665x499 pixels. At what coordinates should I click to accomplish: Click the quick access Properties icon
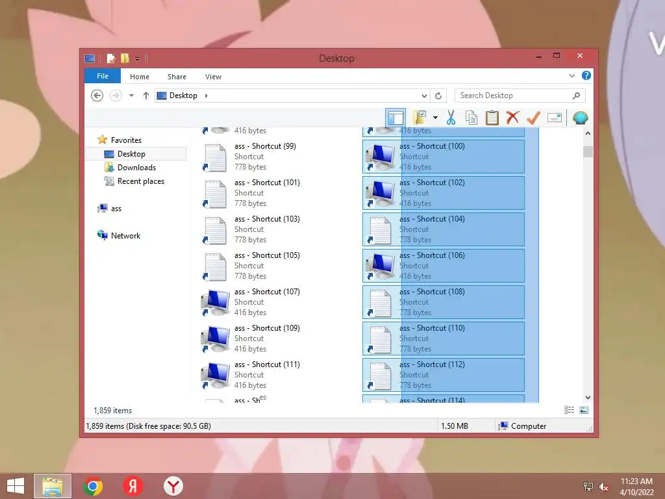(x=110, y=58)
